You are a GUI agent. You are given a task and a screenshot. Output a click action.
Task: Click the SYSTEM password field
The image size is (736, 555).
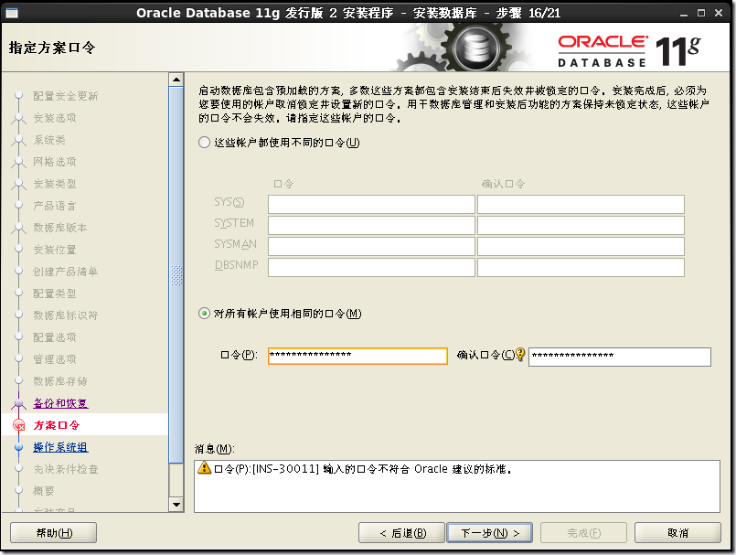point(371,225)
